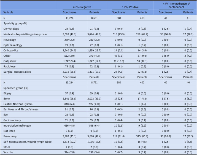Click 8,721 patients value in second N row
This screenshot has height=155, width=197.
(94, 83)
